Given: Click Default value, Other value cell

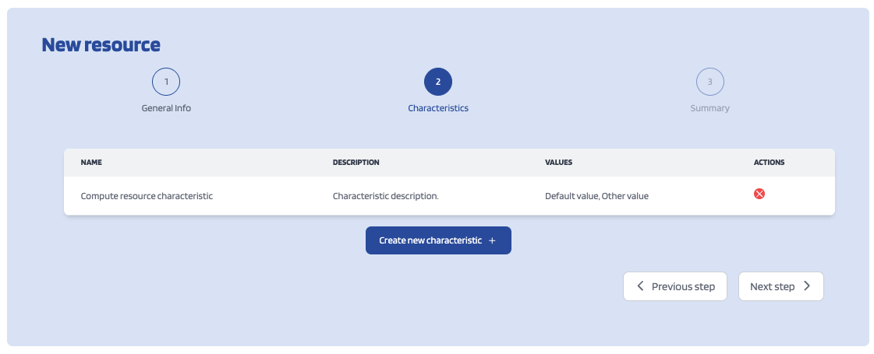Looking at the screenshot, I should tap(596, 196).
